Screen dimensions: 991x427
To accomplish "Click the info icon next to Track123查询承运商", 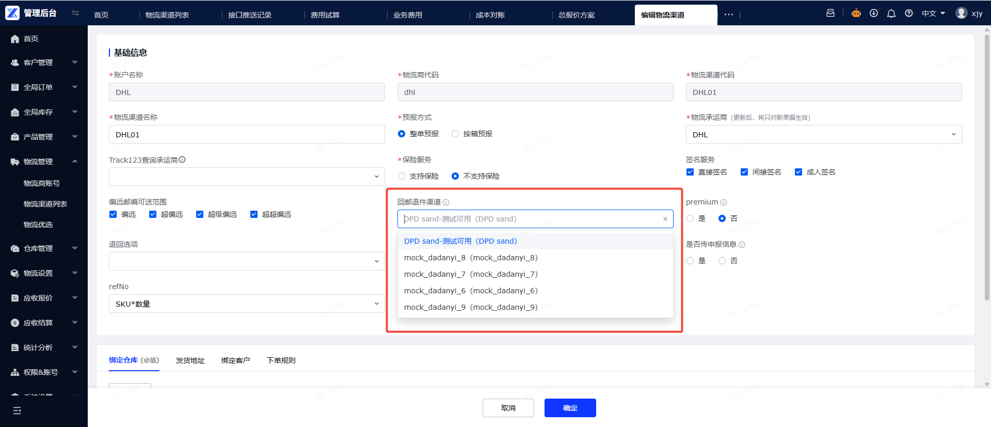I will [x=182, y=160].
